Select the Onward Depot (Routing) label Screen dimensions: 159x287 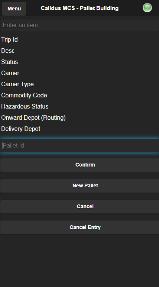33,118
